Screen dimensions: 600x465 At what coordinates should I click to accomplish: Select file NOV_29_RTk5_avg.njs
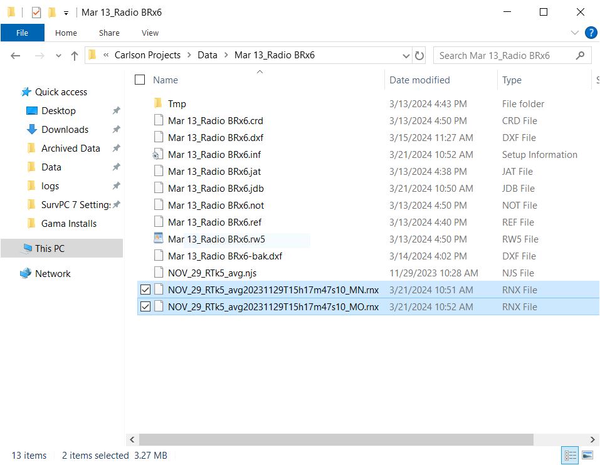[x=212, y=273]
